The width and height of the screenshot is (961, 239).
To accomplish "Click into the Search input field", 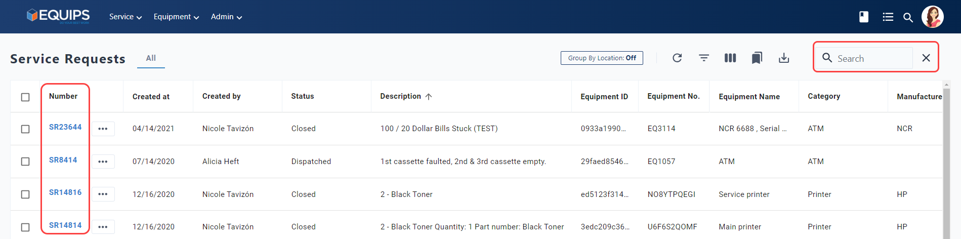I will [873, 58].
